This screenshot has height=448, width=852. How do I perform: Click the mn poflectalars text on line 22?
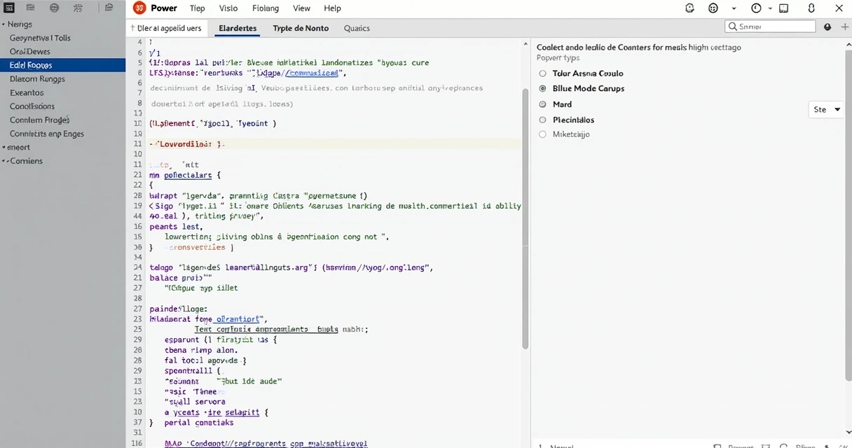click(181, 176)
